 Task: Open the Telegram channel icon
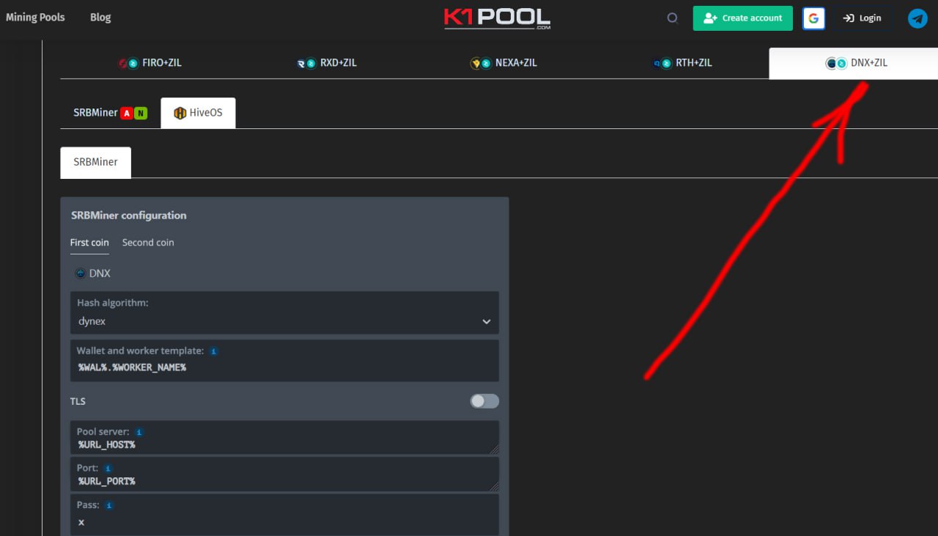(x=917, y=18)
